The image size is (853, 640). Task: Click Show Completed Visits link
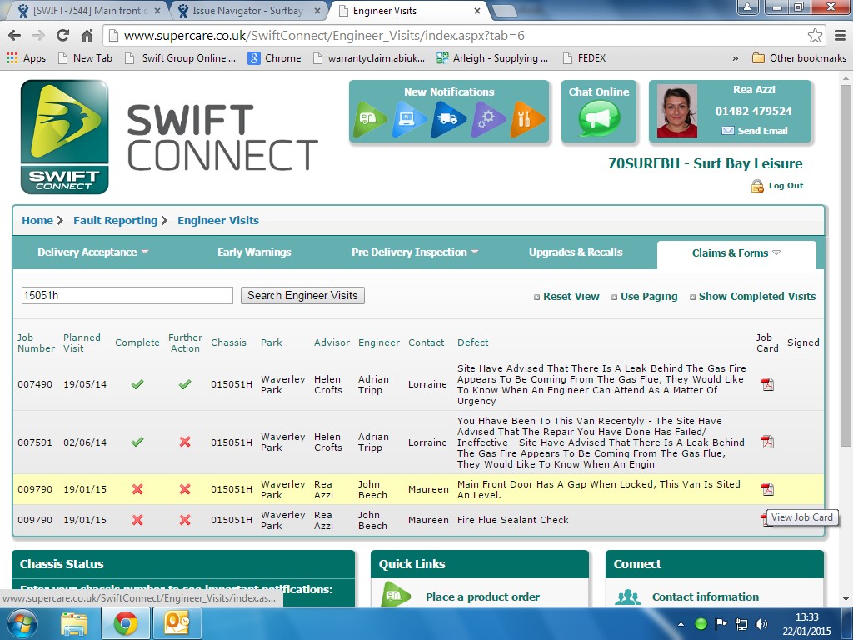coord(756,297)
